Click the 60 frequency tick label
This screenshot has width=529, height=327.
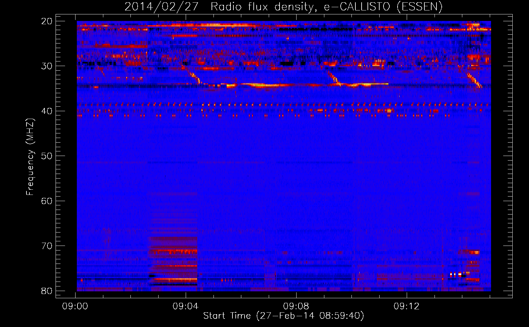pyautogui.click(x=47, y=201)
